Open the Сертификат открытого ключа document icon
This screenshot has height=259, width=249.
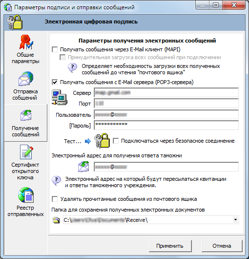26,152
